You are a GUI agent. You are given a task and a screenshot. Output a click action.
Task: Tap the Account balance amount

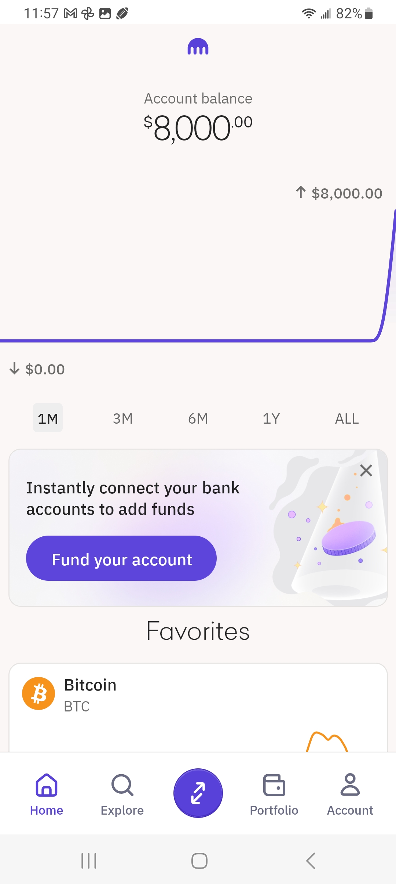click(198, 128)
